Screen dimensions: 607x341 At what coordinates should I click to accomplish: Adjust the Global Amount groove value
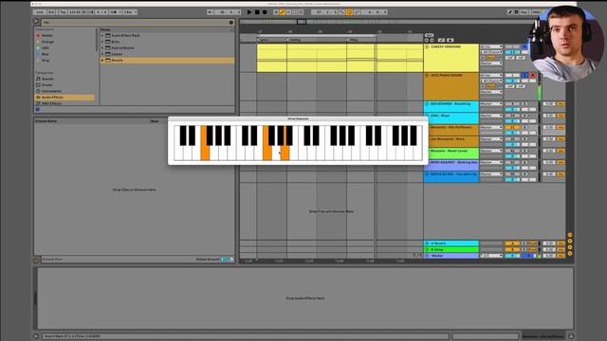pyautogui.click(x=227, y=260)
